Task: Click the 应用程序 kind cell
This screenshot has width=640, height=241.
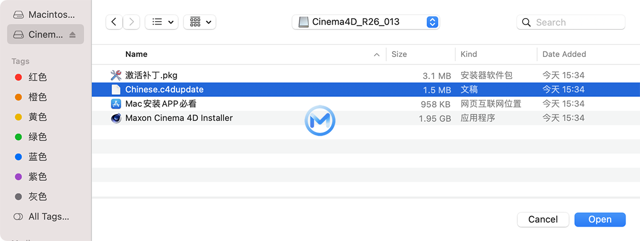Action: 478,118
